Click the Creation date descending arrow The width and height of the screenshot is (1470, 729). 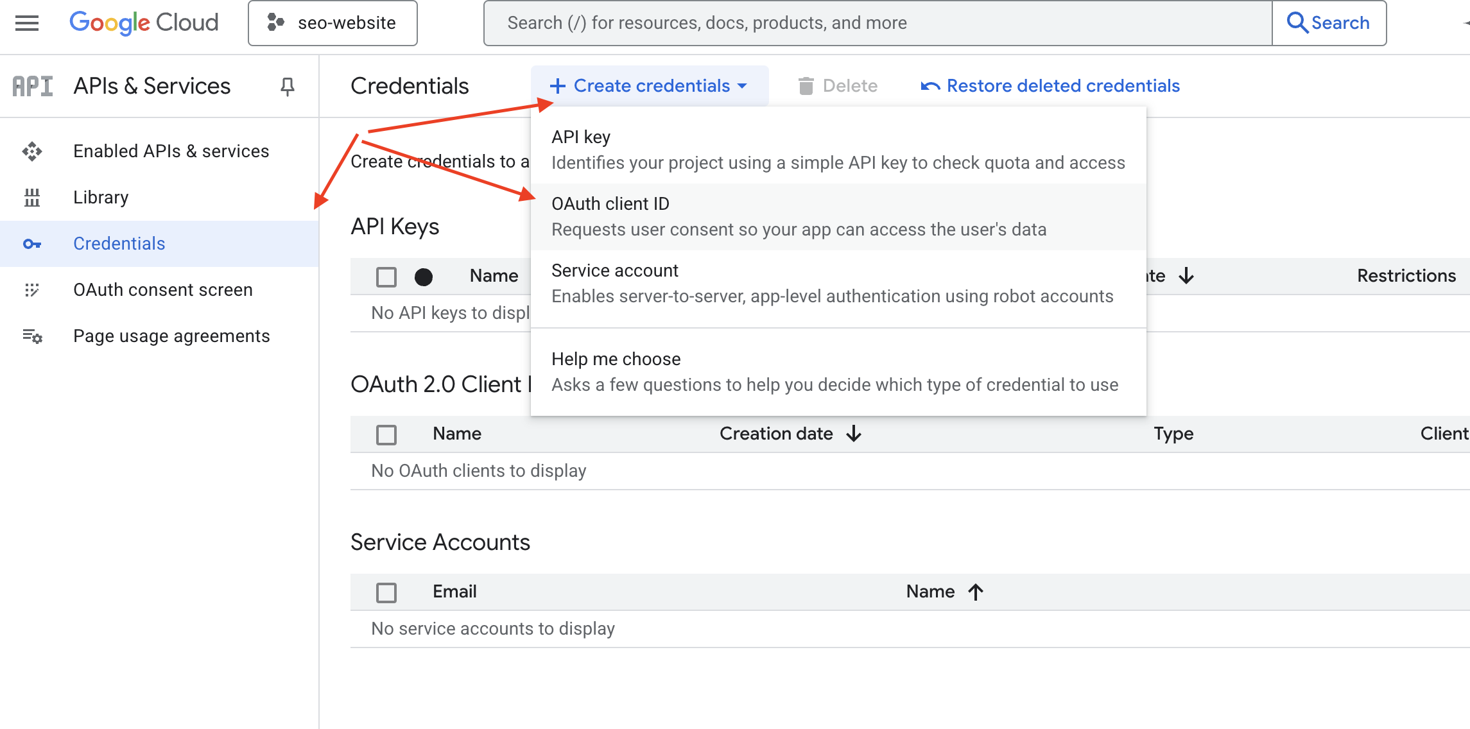coord(854,434)
